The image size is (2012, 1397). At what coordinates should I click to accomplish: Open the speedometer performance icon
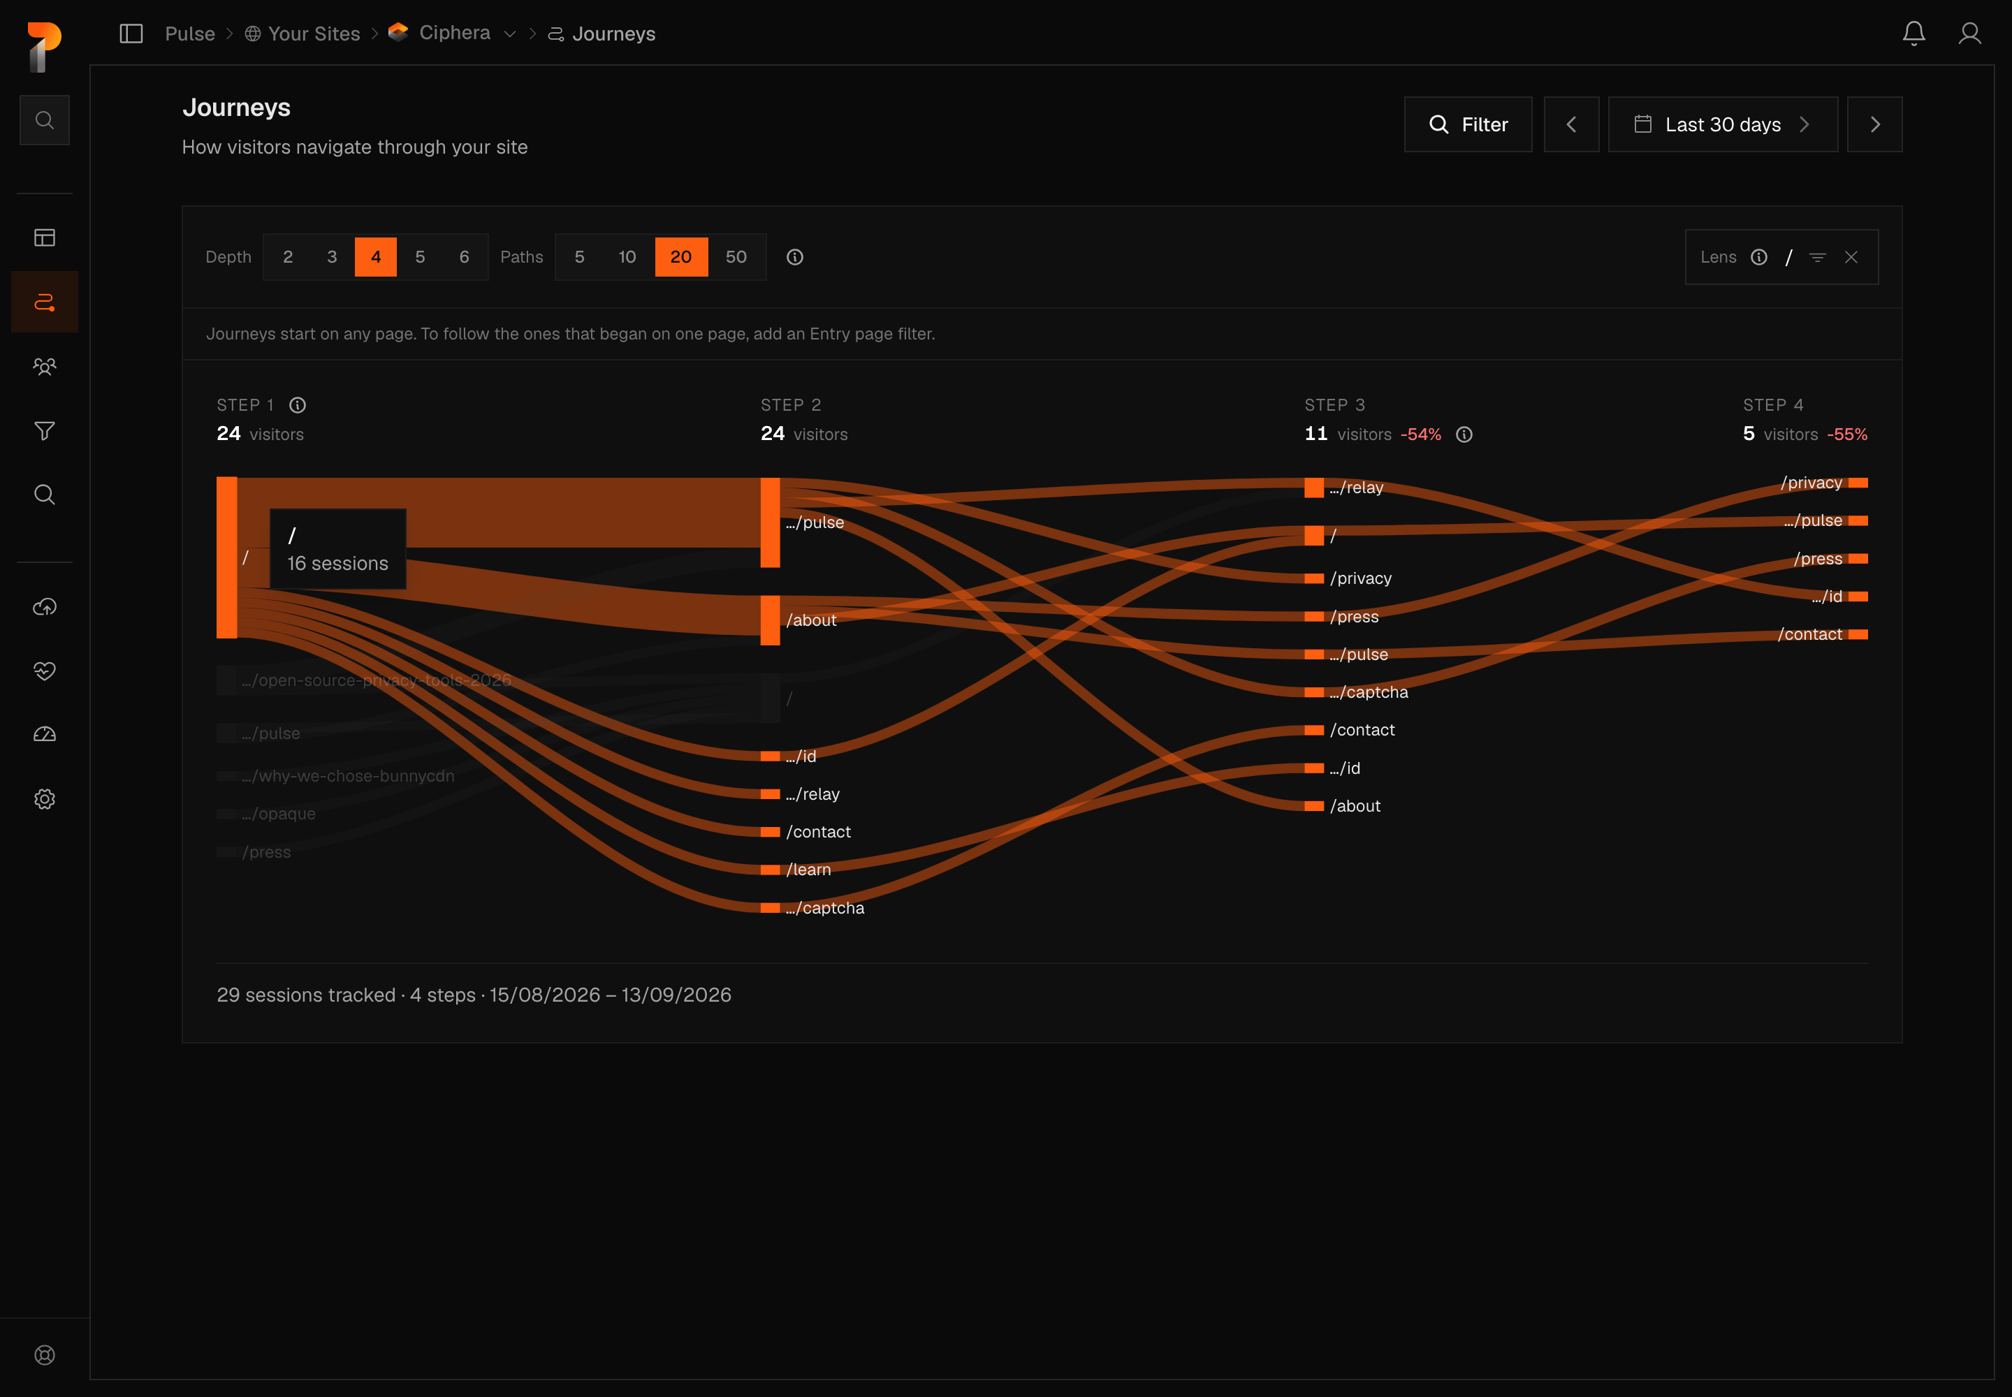pos(45,734)
